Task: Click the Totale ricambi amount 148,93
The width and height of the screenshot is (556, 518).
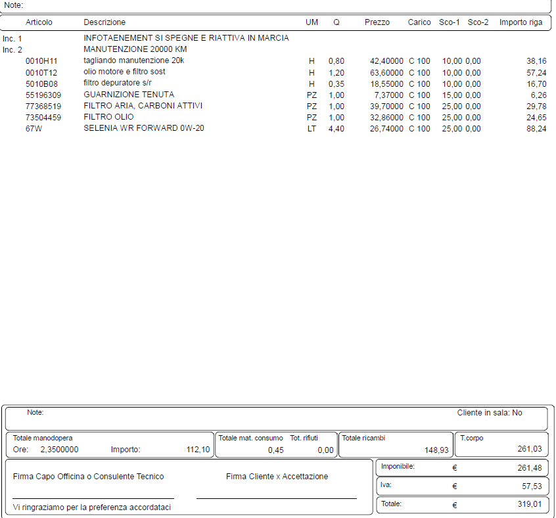Action: pyautogui.click(x=436, y=450)
